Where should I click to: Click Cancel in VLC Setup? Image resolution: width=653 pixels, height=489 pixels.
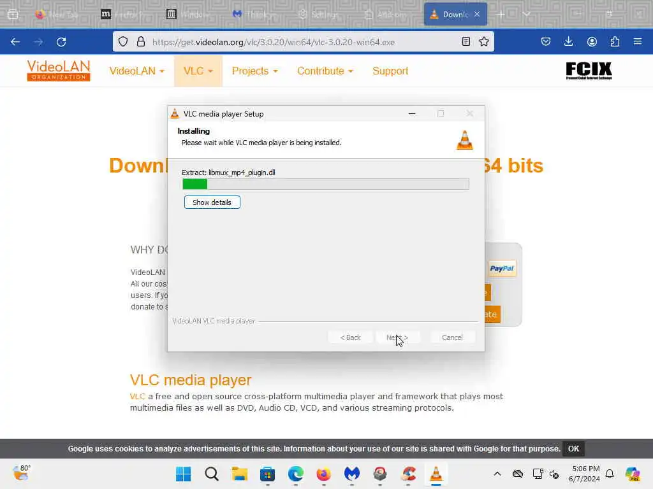pyautogui.click(x=452, y=337)
